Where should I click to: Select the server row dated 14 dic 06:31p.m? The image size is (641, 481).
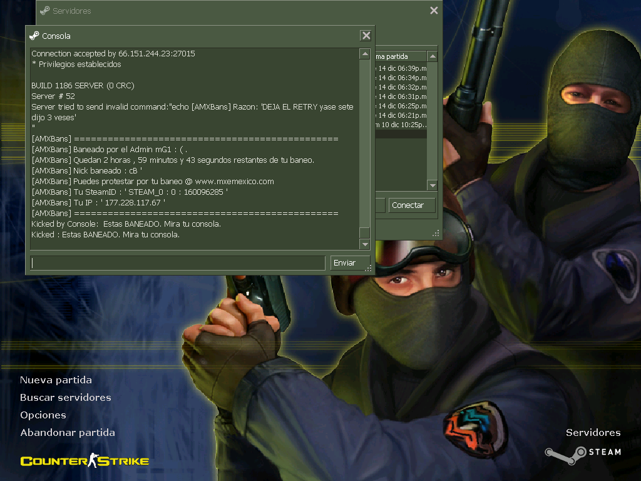(x=401, y=96)
